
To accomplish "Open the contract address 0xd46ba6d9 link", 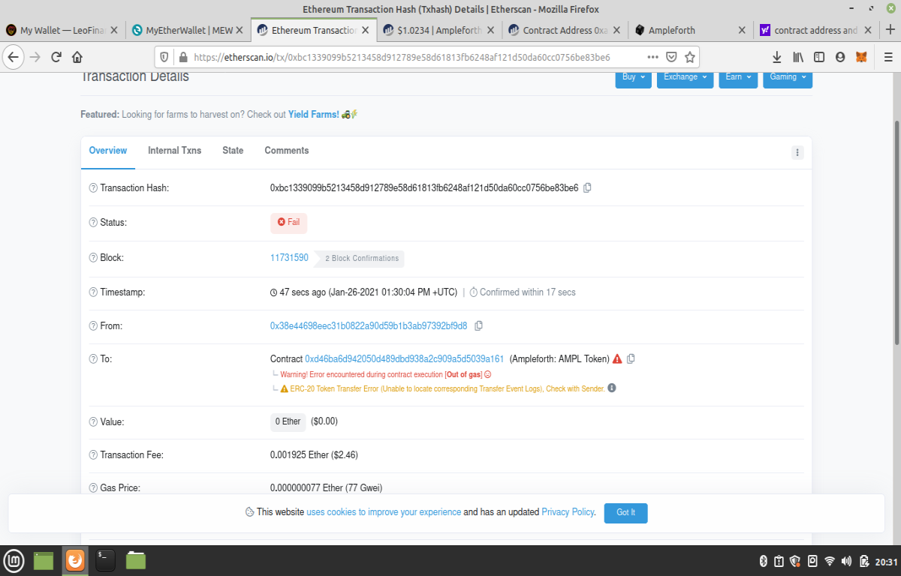I will click(405, 359).
